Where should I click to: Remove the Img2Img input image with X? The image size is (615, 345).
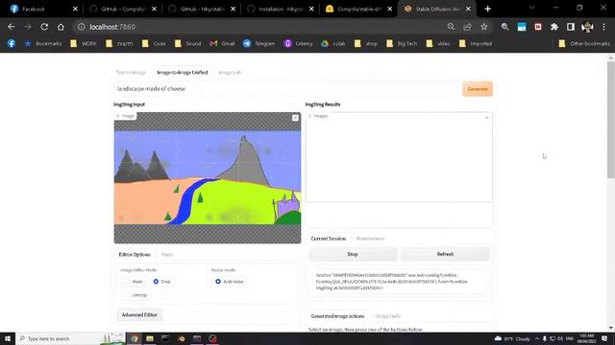click(x=295, y=118)
